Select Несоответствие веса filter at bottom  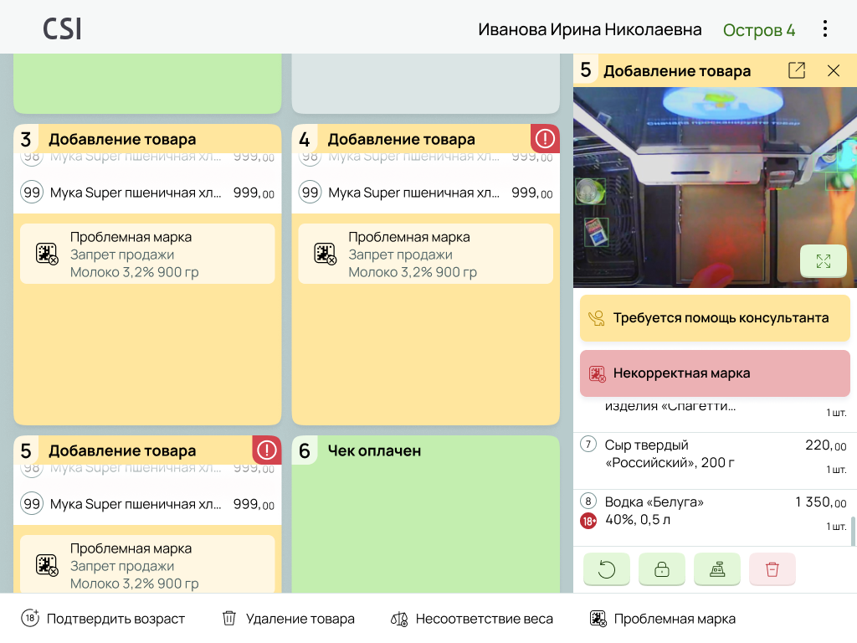(x=472, y=619)
